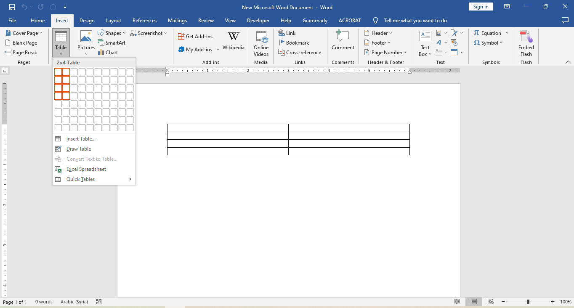Click the Comment icon
574x308 pixels.
pos(343,41)
